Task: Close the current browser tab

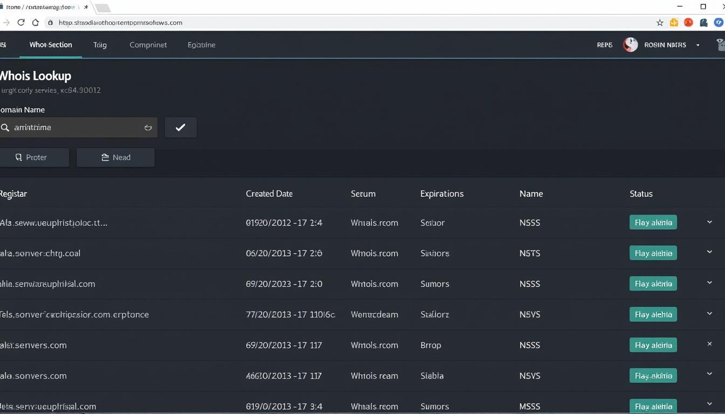Action: coord(86,7)
